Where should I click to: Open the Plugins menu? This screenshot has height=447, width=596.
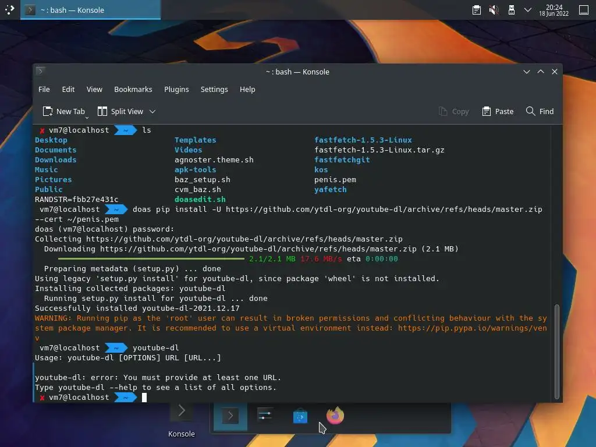pyautogui.click(x=176, y=89)
